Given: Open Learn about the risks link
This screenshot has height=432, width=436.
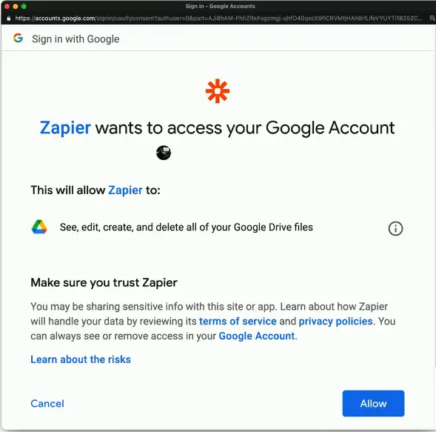Looking at the screenshot, I should pos(81,359).
